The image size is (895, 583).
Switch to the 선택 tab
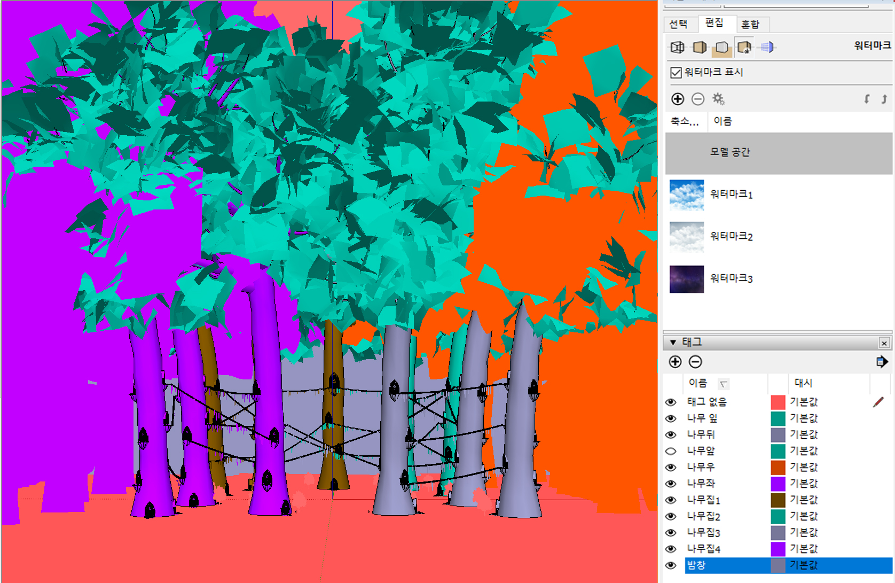point(678,24)
